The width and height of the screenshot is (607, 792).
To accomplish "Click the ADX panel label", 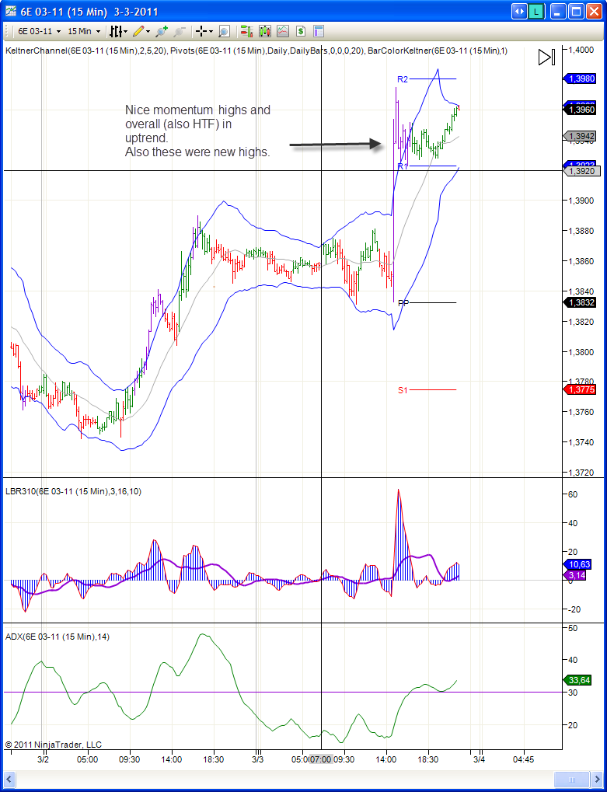I will [x=57, y=637].
